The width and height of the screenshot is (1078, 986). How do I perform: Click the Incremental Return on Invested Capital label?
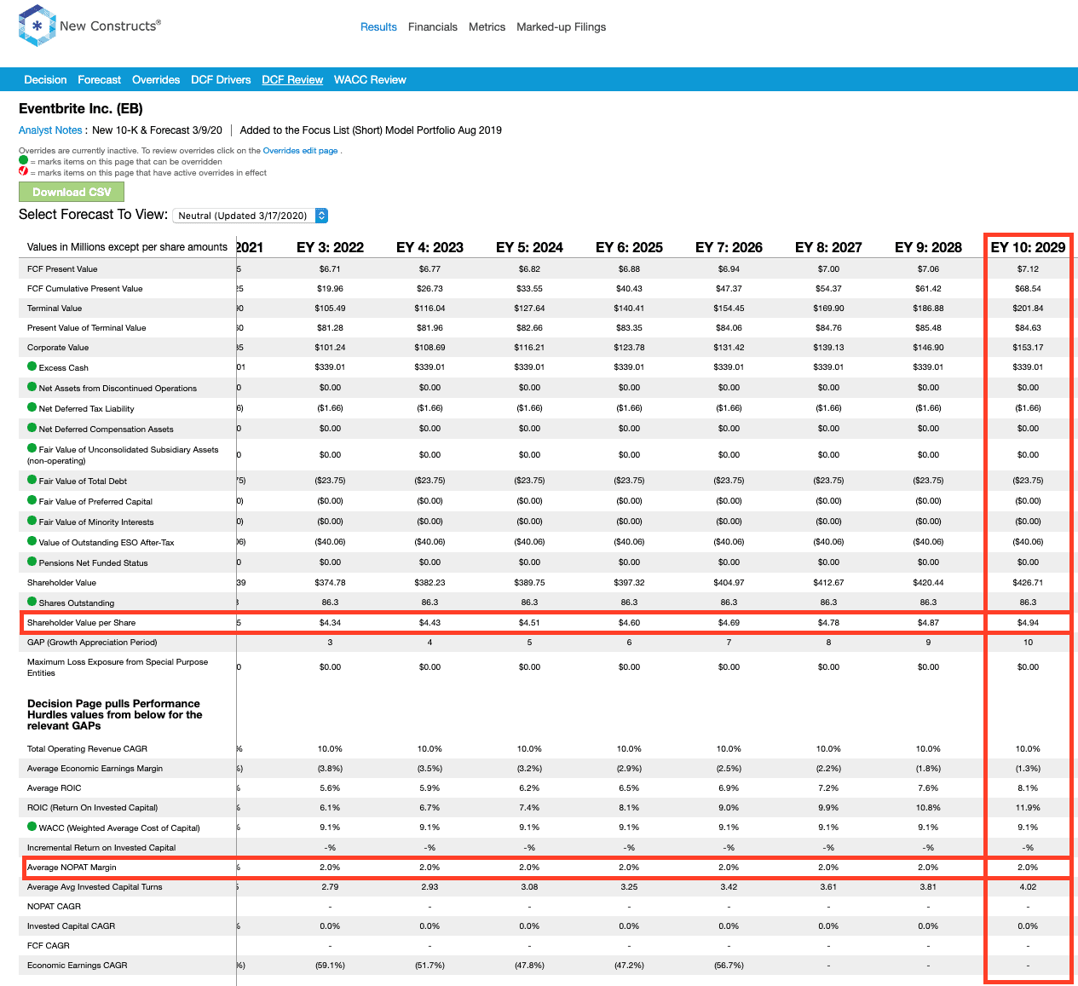[101, 847]
